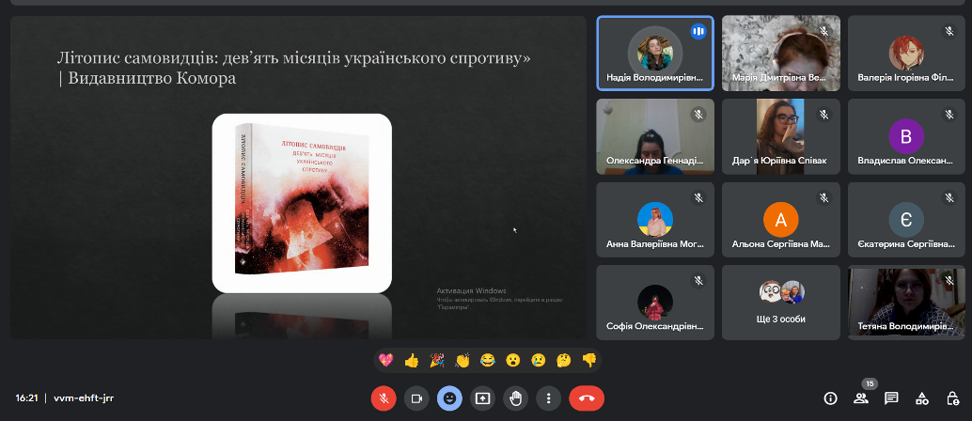Click the muted mic icon on Софія's tile
Screen dimensions: 972x421
pyautogui.click(x=698, y=280)
